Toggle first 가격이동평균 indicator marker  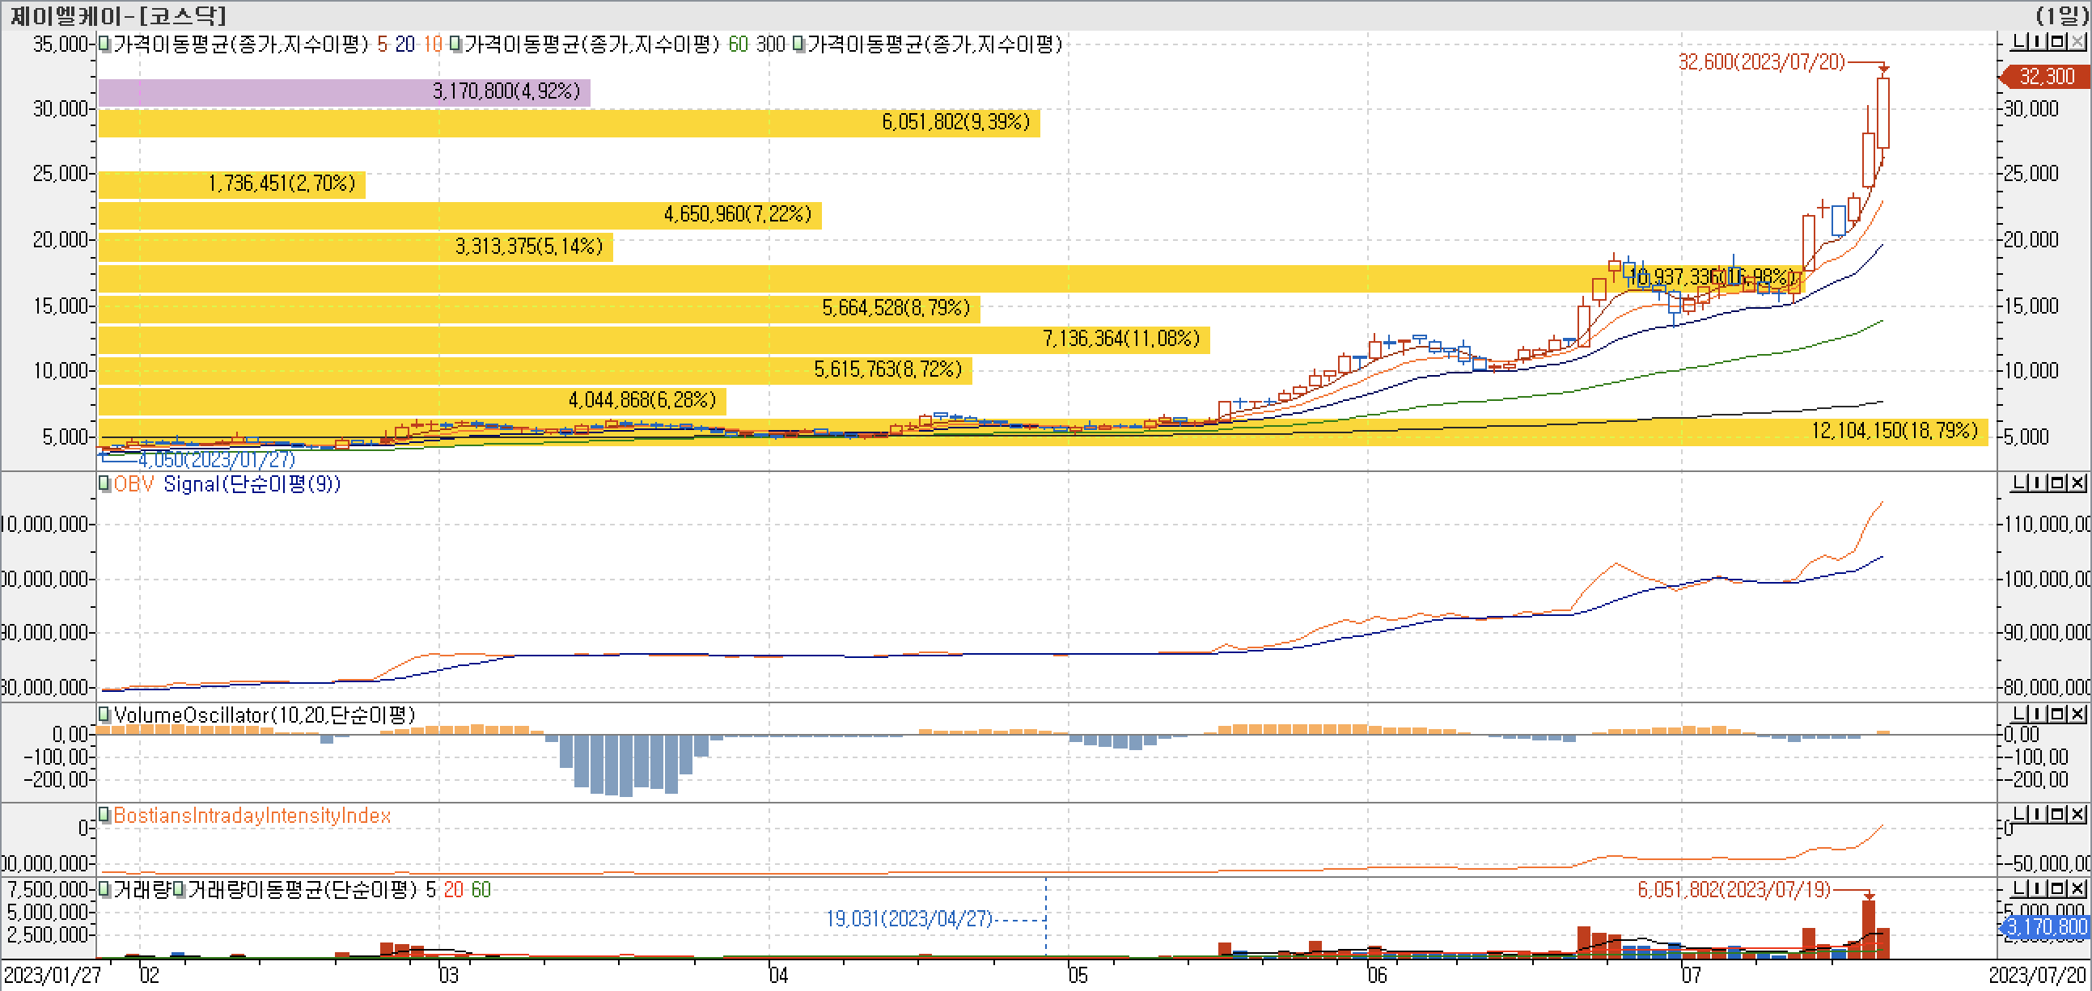(104, 44)
